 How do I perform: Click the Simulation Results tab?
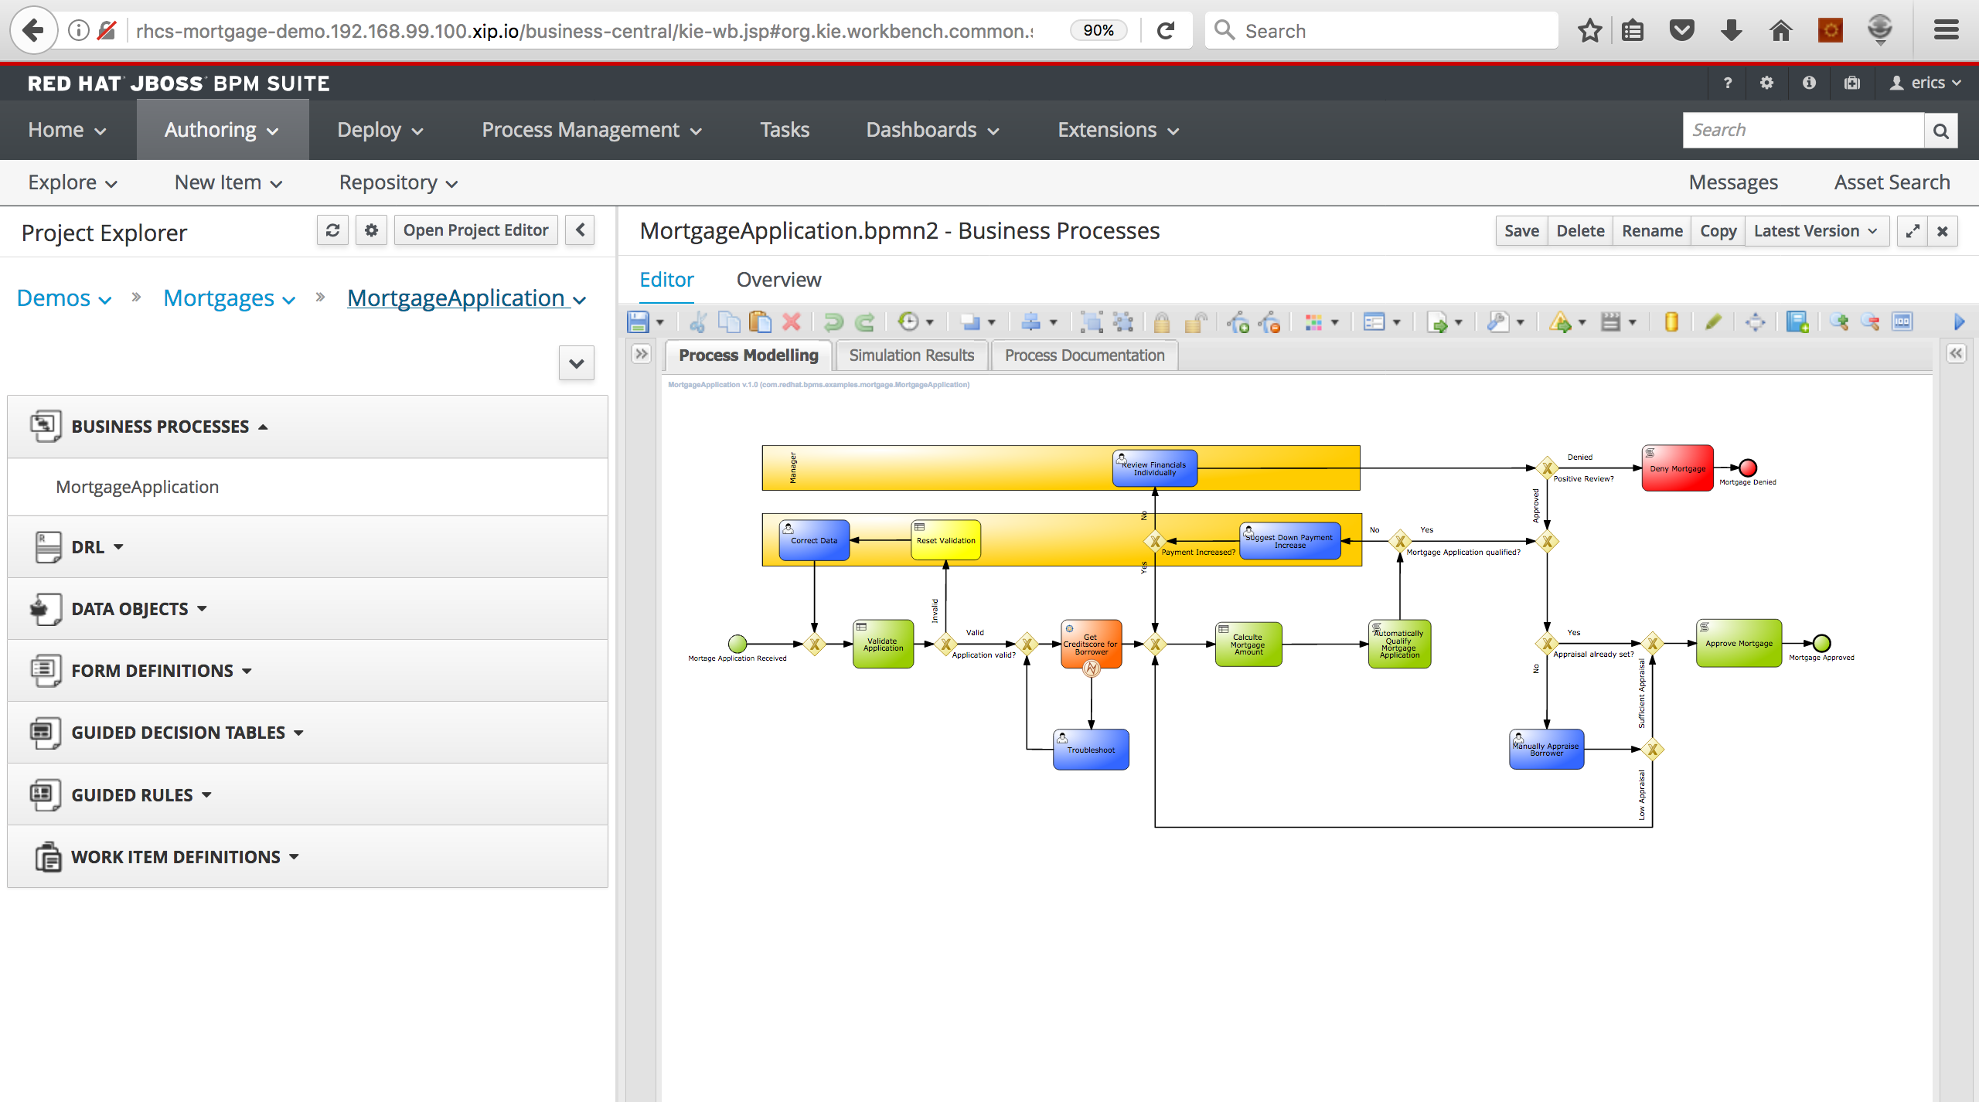911,354
